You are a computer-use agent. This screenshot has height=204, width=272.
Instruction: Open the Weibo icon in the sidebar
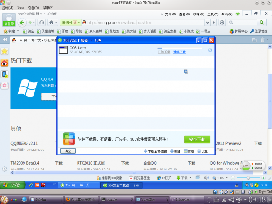click(5, 63)
